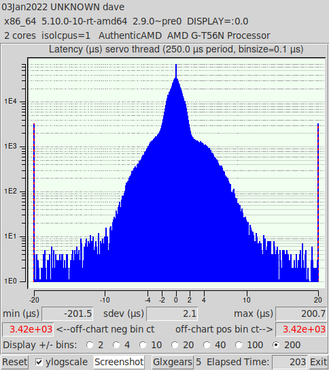Click the Reset button
The image size is (329, 370).
14,362
